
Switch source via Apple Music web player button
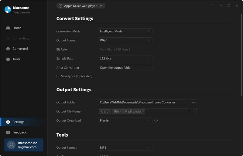[x=81, y=6]
